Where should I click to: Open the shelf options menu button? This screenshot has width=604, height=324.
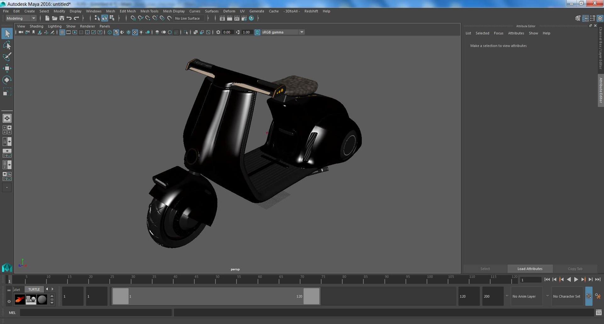[x=9, y=301]
